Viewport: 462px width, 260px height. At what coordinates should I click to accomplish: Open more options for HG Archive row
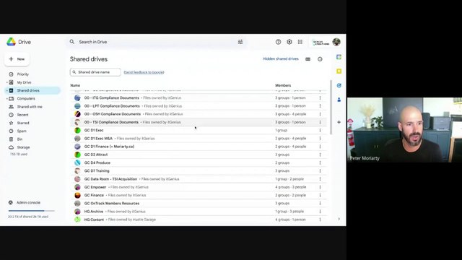click(320, 212)
